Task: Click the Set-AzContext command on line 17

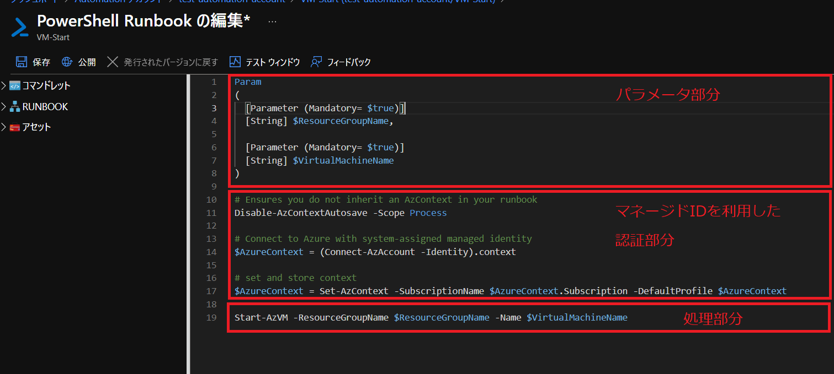Action: (x=354, y=291)
